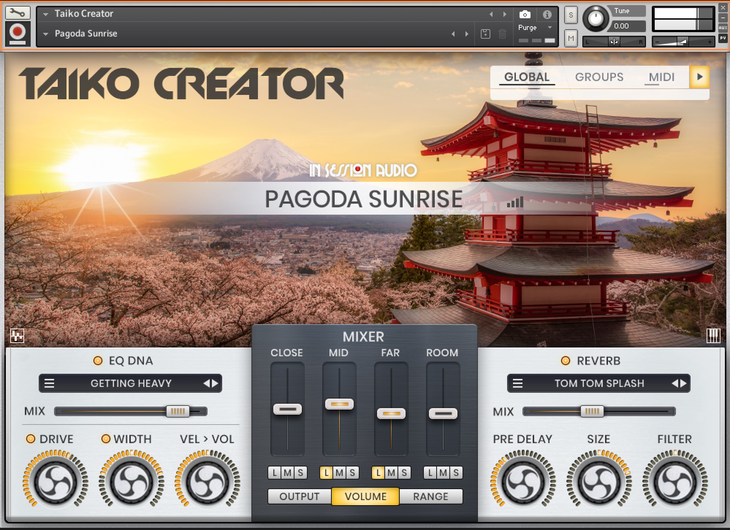Screen dimensions: 730x530
Task: Toggle the L button under the Far mic
Action: [x=378, y=473]
